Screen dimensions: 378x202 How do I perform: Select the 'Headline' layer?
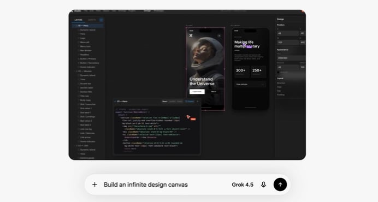point(84,55)
